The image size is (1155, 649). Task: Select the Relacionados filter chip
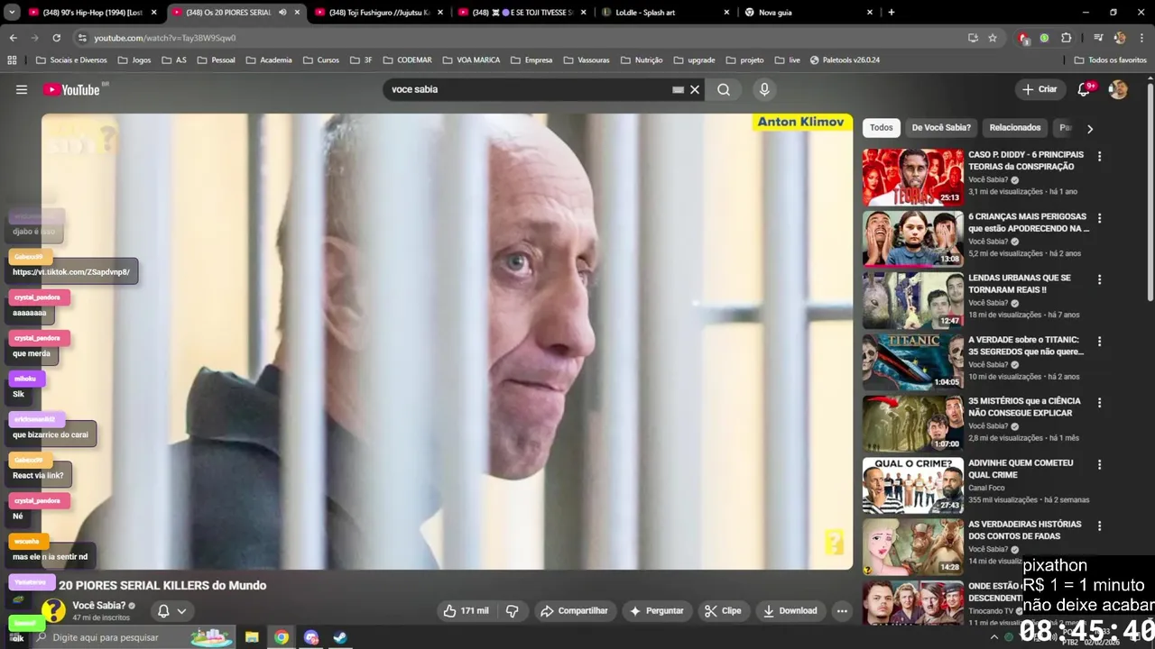click(1015, 128)
